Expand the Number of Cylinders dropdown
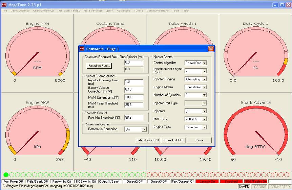 point(204,95)
